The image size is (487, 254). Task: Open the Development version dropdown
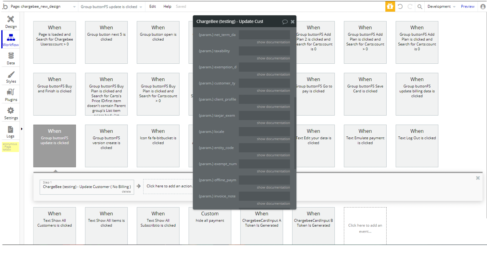click(441, 6)
